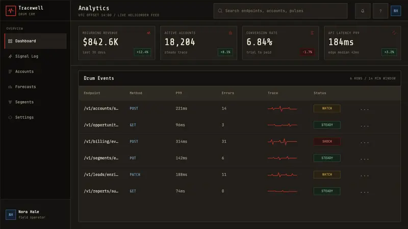Click the Status column header
Screen dimensions: 408x229
320,93
